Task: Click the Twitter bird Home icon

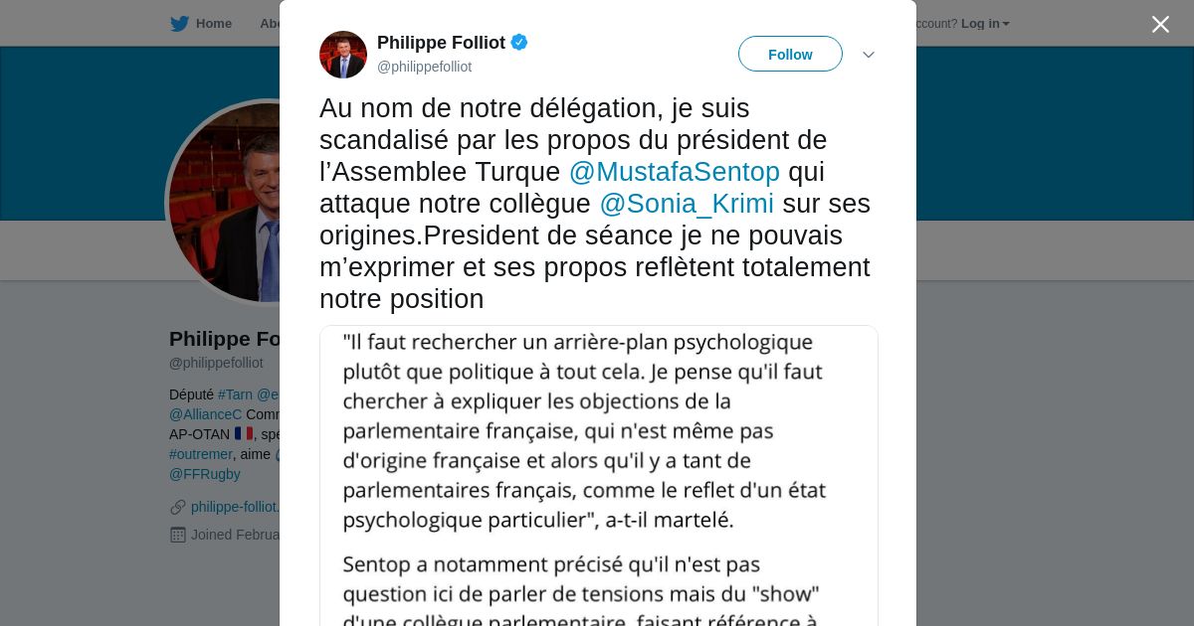Action: [179, 24]
